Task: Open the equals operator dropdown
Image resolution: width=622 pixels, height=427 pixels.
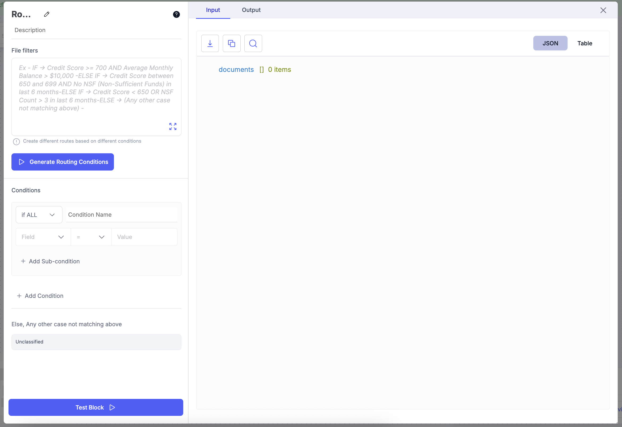Action: (x=91, y=237)
